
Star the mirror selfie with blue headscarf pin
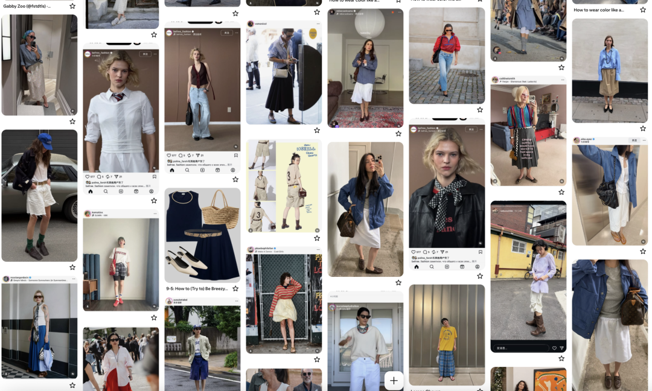click(x=72, y=121)
